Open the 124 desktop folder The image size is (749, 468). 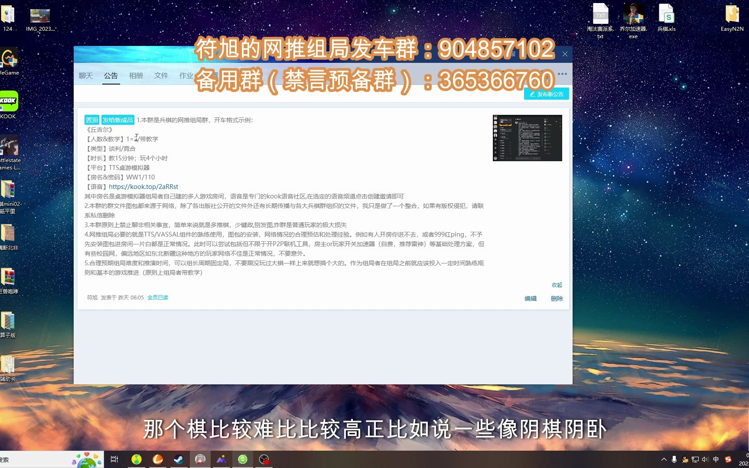[x=8, y=18]
